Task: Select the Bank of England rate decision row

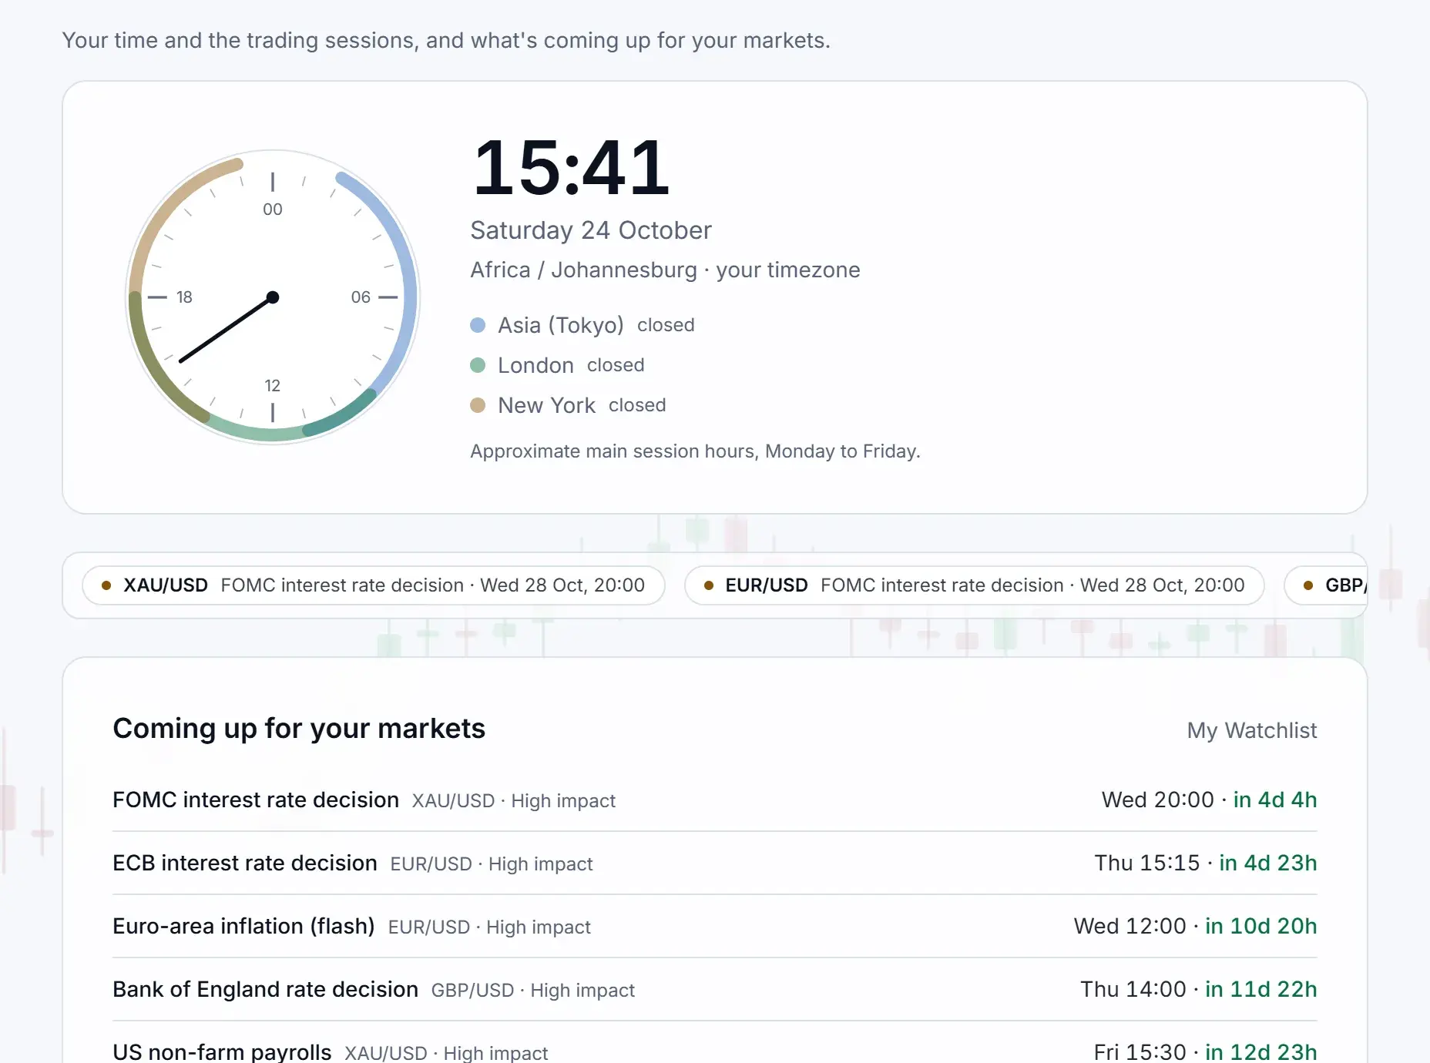Action: 714,990
